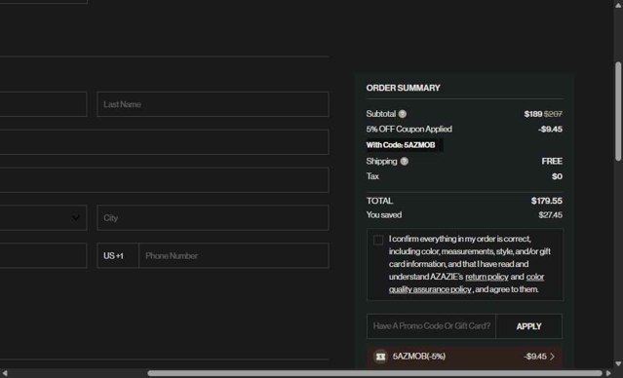Click the scroll-right arrow of horizontal scrollbar
623x378 pixels.
608,373
